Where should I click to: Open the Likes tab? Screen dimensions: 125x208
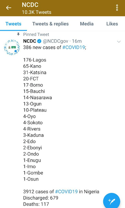tap(112, 24)
